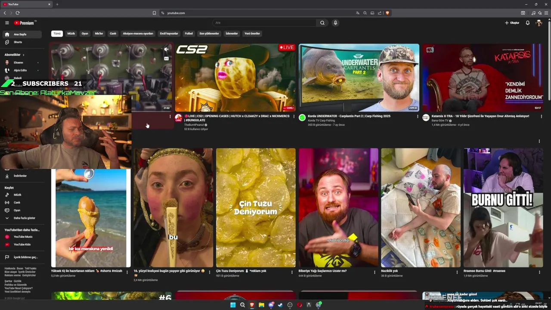Screen dimensions: 551x310
Task: Open YouTube Music link
Action: tap(22, 237)
